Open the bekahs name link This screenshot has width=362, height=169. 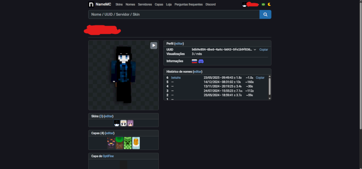click(176, 78)
